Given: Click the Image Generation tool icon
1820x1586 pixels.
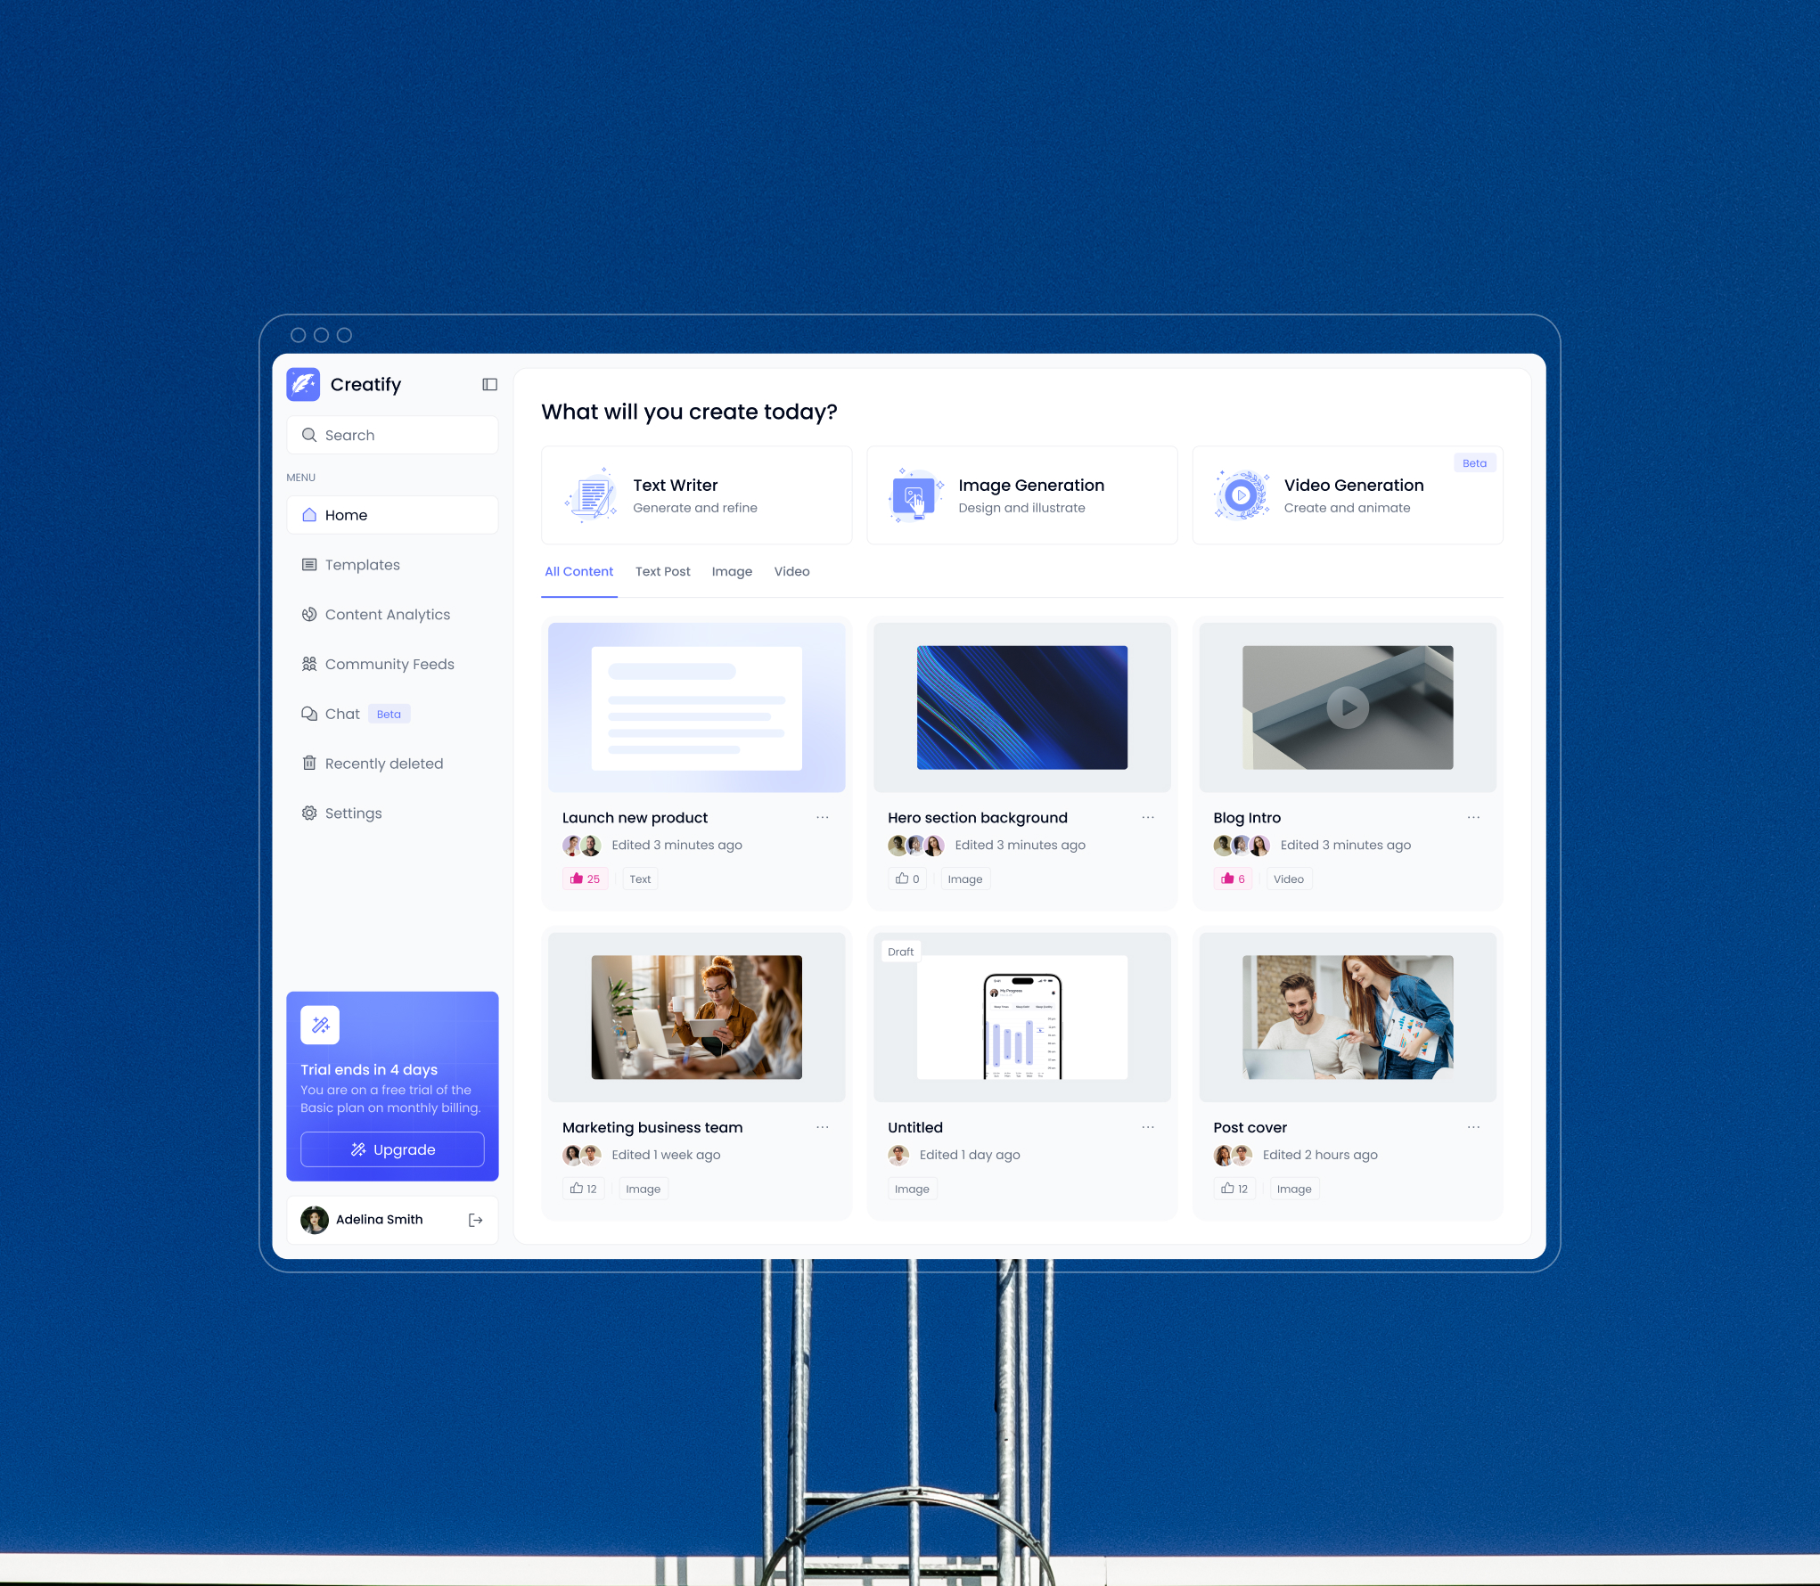Looking at the screenshot, I should click(x=914, y=495).
